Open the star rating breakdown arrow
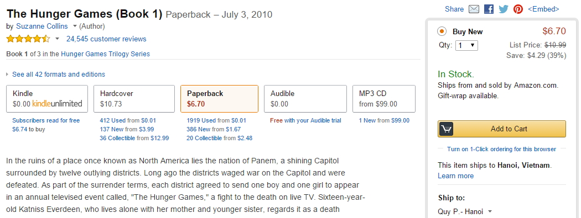The image size is (581, 218). coord(57,39)
